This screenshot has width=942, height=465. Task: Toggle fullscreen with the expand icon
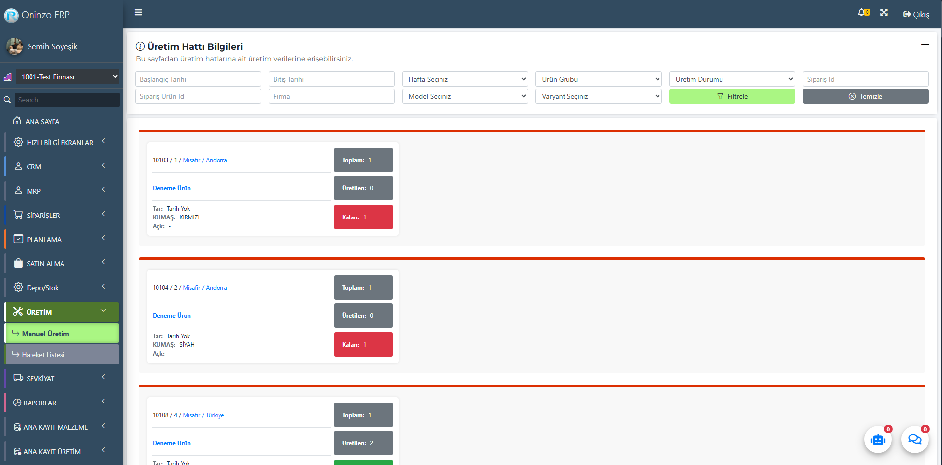(x=884, y=13)
